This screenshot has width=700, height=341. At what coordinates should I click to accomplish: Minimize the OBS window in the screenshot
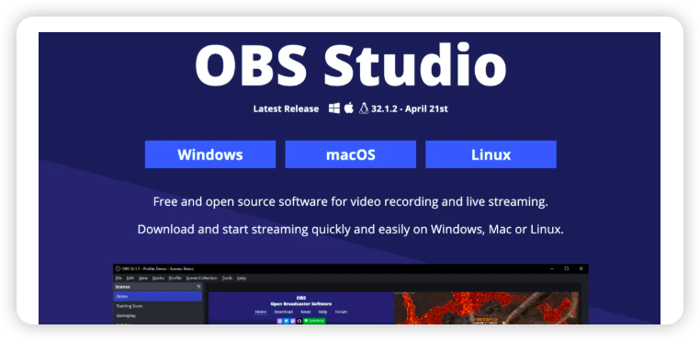point(551,268)
